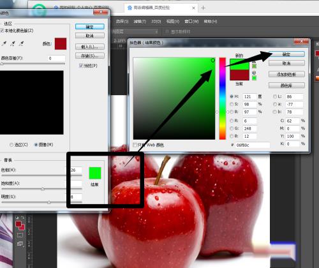The width and height of the screenshot is (319, 268).
Task: Enable the 只有 Web 颜色 checkbox
Action: click(135, 145)
